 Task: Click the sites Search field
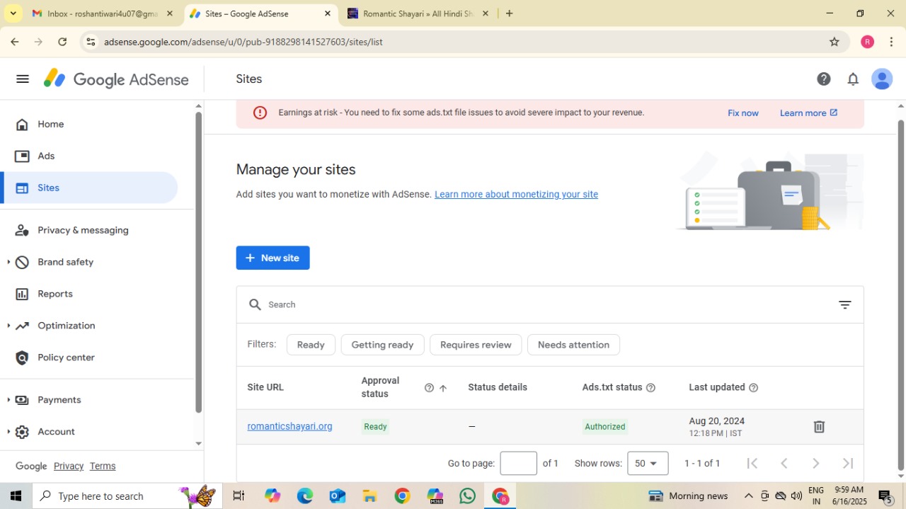(x=549, y=305)
